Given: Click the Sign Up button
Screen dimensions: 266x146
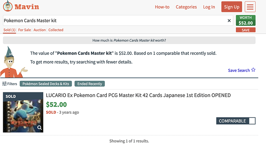Looking at the screenshot, I should (x=232, y=7).
